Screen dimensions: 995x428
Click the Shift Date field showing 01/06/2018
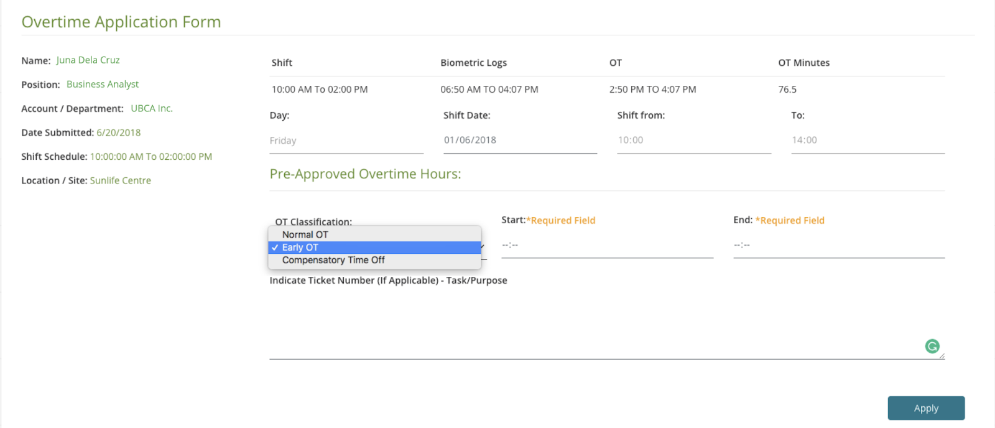pyautogui.click(x=519, y=141)
